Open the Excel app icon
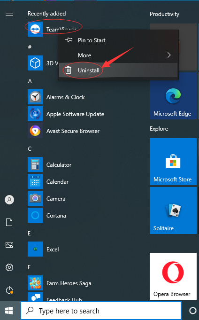The height and width of the screenshot is (320, 199). (x=35, y=250)
